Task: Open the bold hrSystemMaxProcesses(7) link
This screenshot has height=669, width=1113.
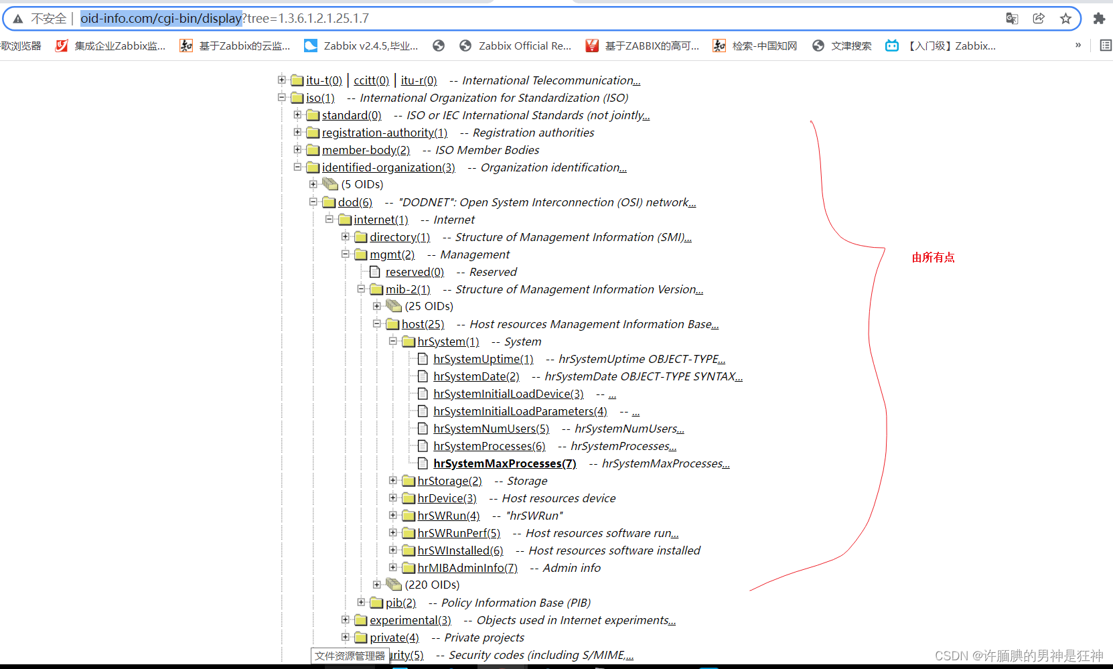Action: [x=505, y=463]
